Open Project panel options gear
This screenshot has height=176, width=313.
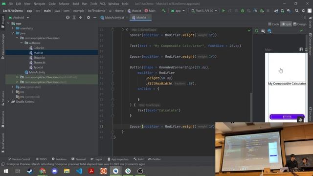pos(89,18)
